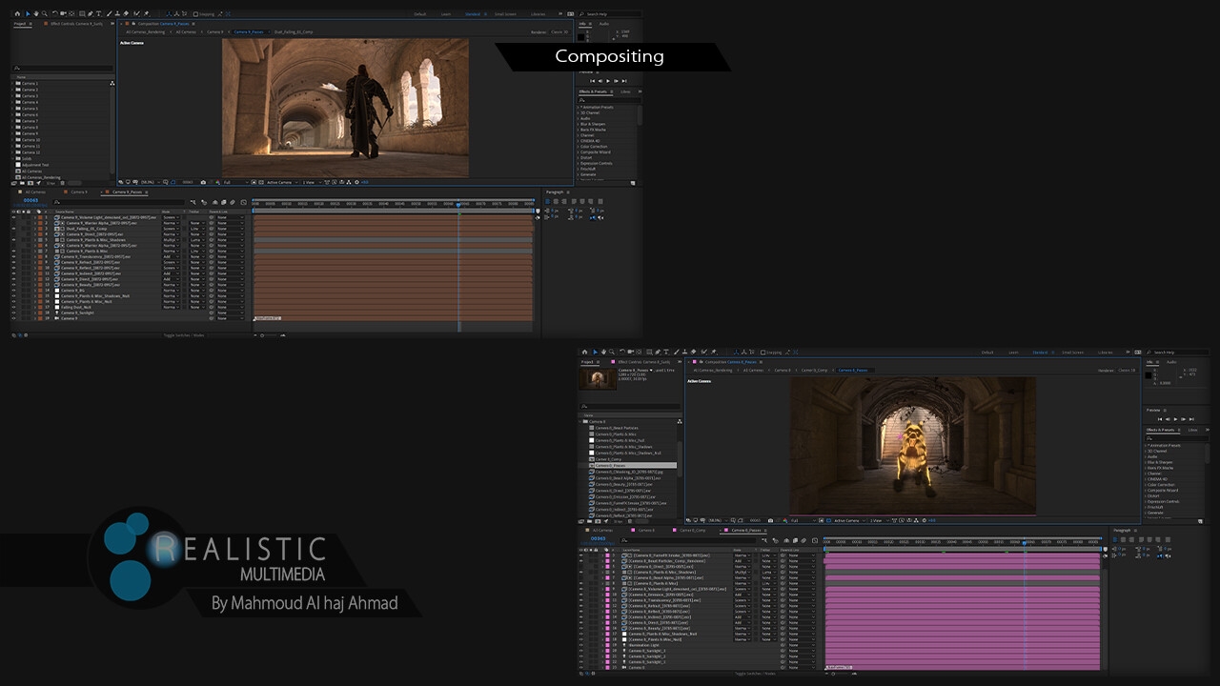Open the Full resolution dropdown under the warrior viewer
The height and width of the screenshot is (686, 1220).
pos(231,182)
